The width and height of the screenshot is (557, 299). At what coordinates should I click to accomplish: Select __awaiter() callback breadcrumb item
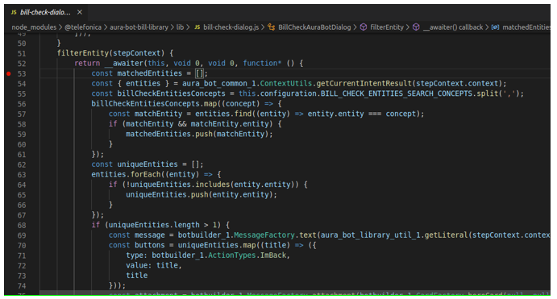[x=453, y=27]
